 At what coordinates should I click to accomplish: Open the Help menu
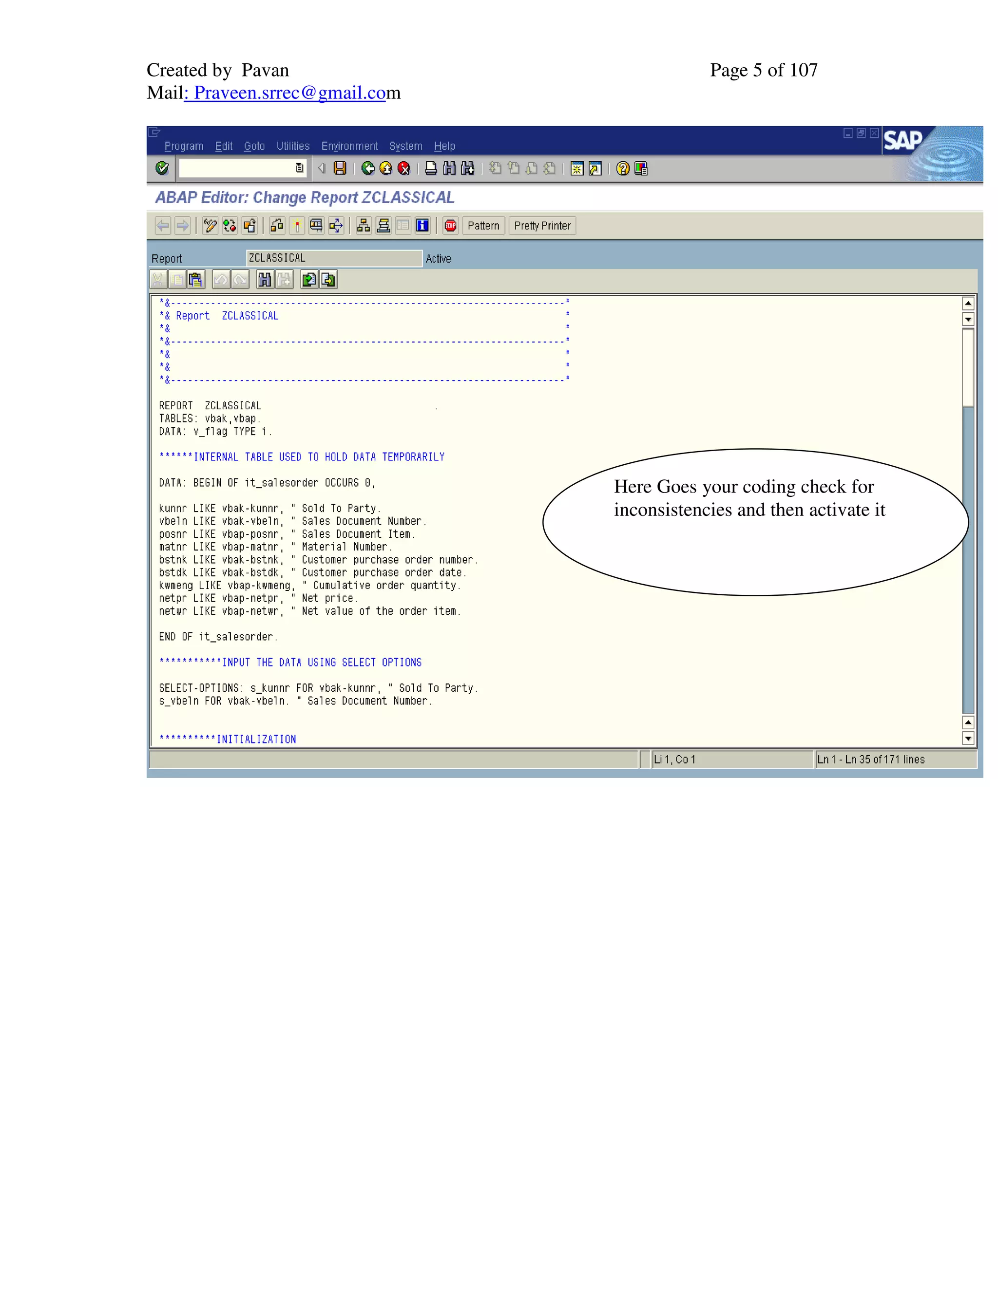[x=444, y=146]
